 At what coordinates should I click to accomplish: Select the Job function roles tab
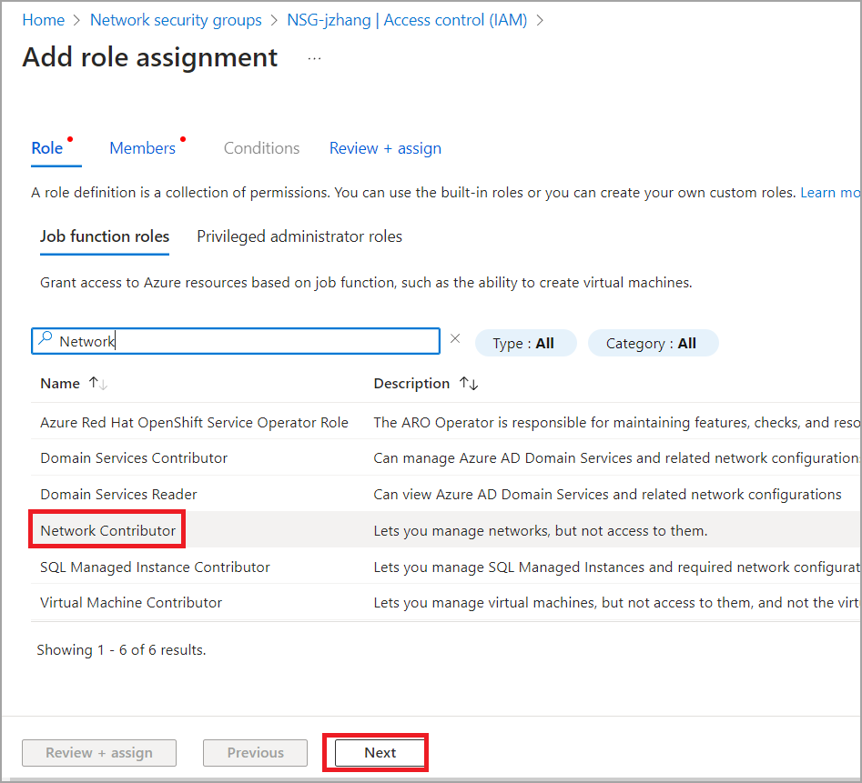(105, 236)
